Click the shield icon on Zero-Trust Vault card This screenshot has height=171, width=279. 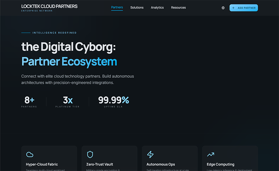coord(90,154)
